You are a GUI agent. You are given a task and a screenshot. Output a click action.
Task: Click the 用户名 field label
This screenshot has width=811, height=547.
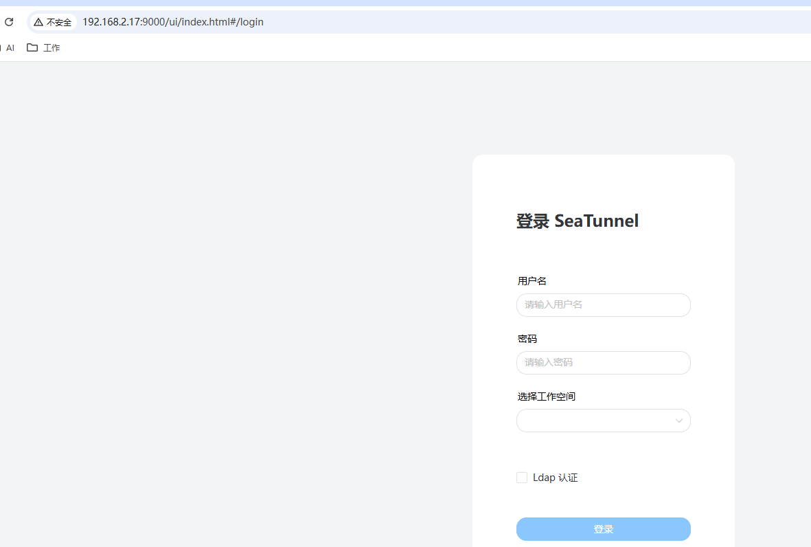coord(532,281)
